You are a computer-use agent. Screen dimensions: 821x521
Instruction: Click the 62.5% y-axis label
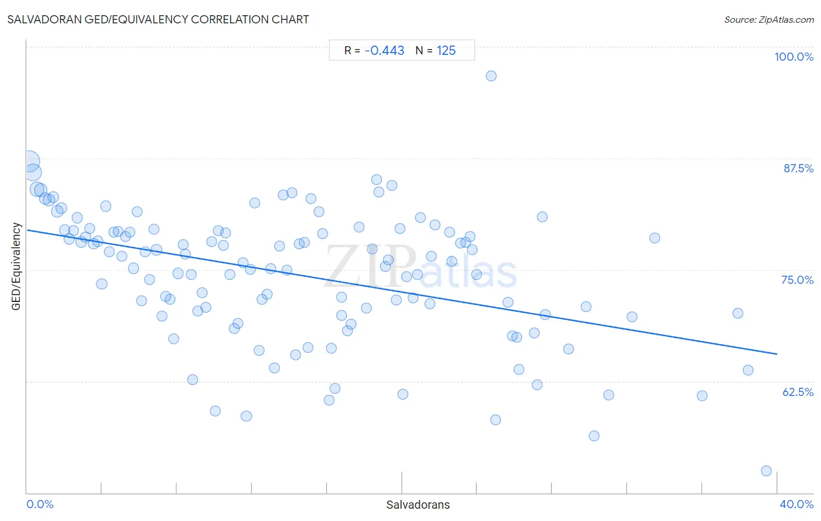pos(798,392)
